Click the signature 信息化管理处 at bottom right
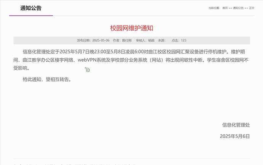This screenshot has width=263, height=165. coord(236,125)
